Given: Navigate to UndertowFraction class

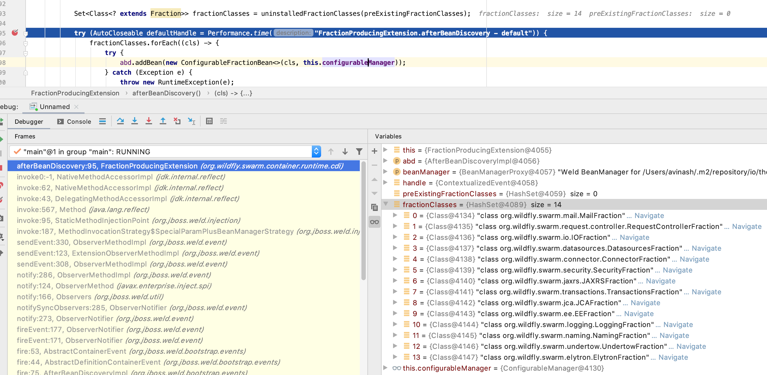Looking at the screenshot, I should point(691,346).
